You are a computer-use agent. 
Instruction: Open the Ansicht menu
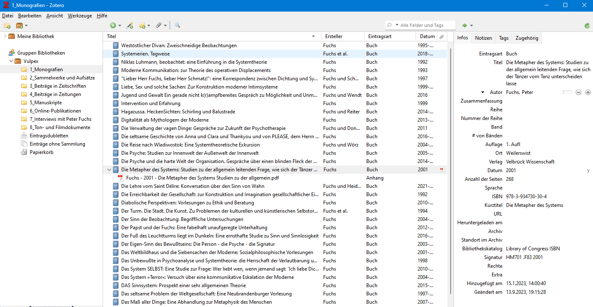click(x=55, y=16)
